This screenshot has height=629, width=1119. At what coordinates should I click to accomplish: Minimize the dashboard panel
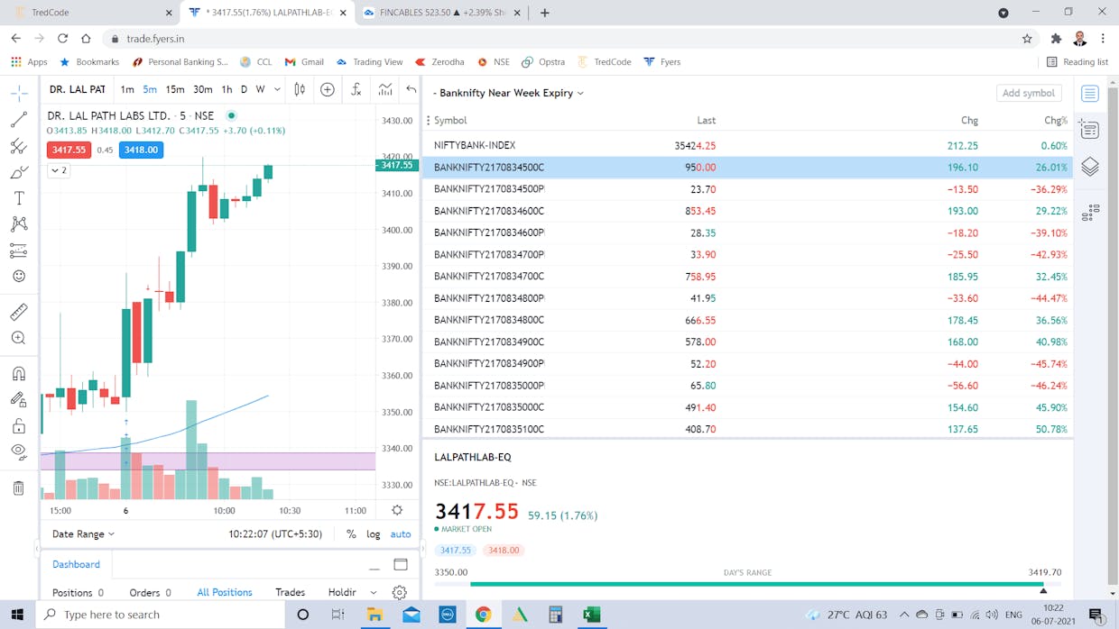[x=375, y=568]
